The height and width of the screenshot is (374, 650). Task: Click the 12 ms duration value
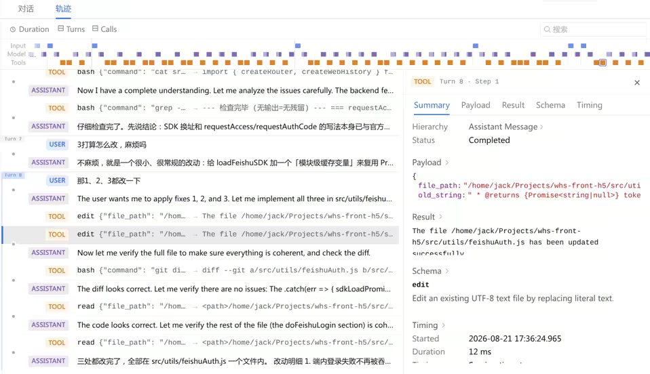click(480, 352)
